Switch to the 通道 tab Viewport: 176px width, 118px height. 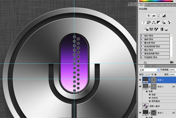pyautogui.click(x=147, y=66)
